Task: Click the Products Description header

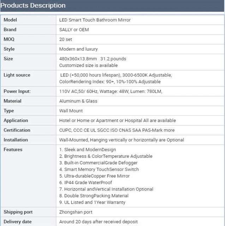Action: (x=33, y=6)
